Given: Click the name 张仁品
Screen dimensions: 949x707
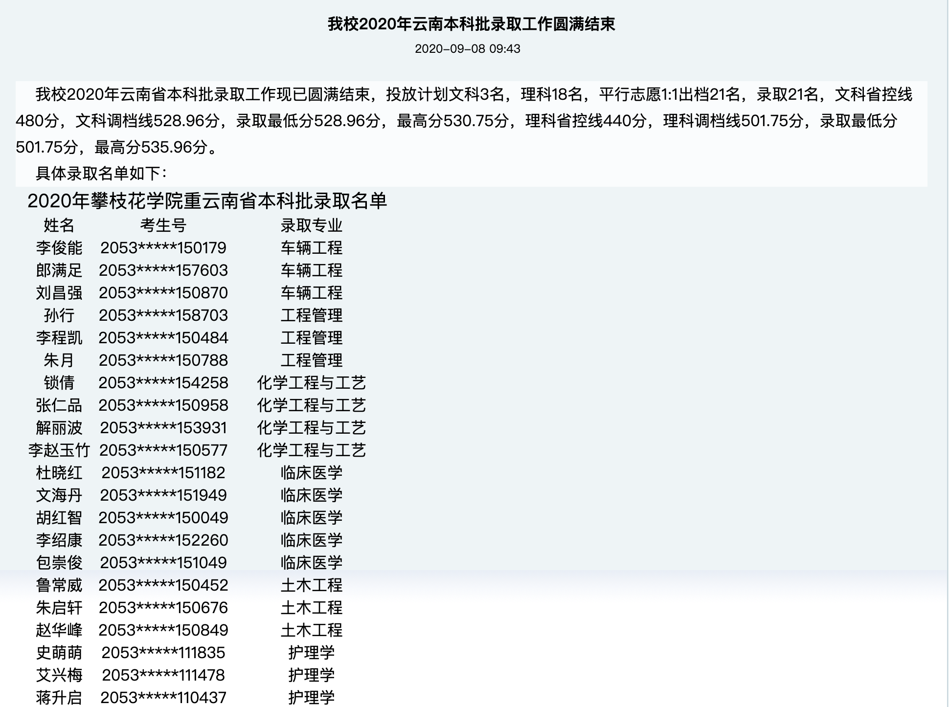Looking at the screenshot, I should (59, 405).
